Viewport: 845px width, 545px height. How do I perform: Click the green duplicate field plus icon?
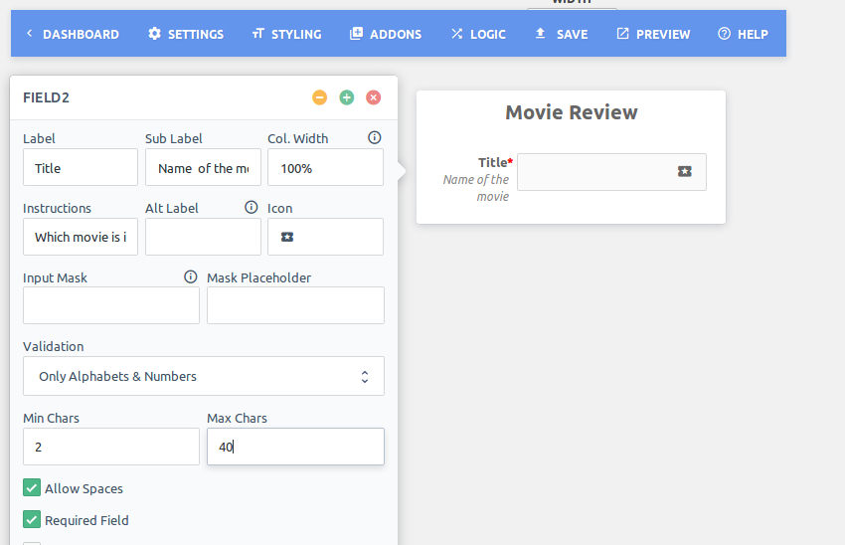(347, 97)
